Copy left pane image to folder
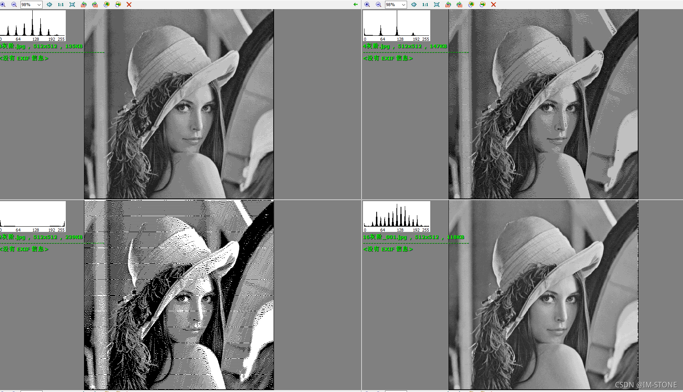This screenshot has width=683, height=392. (106, 5)
